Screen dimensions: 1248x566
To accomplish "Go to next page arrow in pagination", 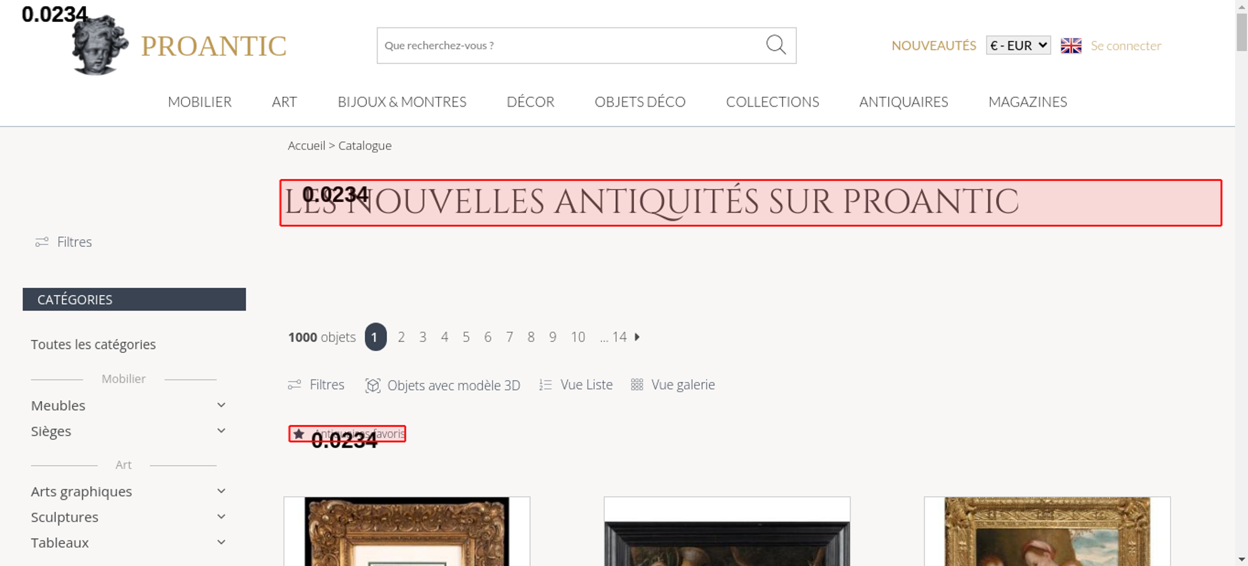I will tap(637, 337).
